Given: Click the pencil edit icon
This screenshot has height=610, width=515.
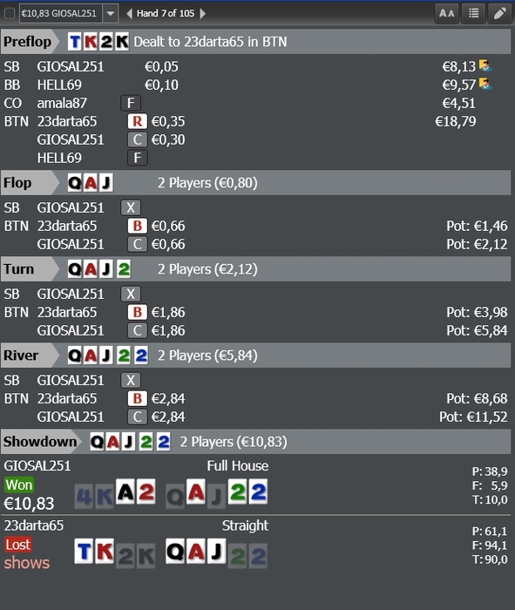Looking at the screenshot, I should (x=500, y=14).
